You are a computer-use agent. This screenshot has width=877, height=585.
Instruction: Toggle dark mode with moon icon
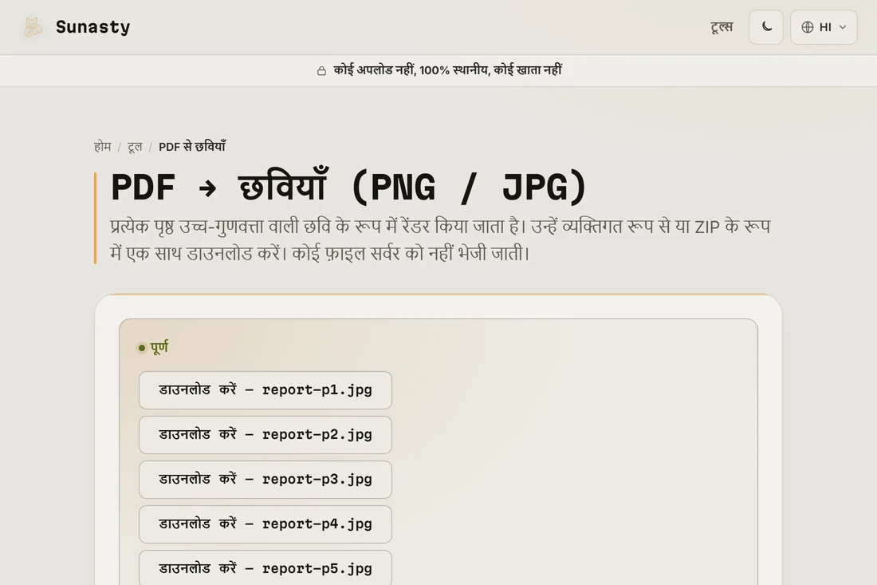click(x=766, y=27)
